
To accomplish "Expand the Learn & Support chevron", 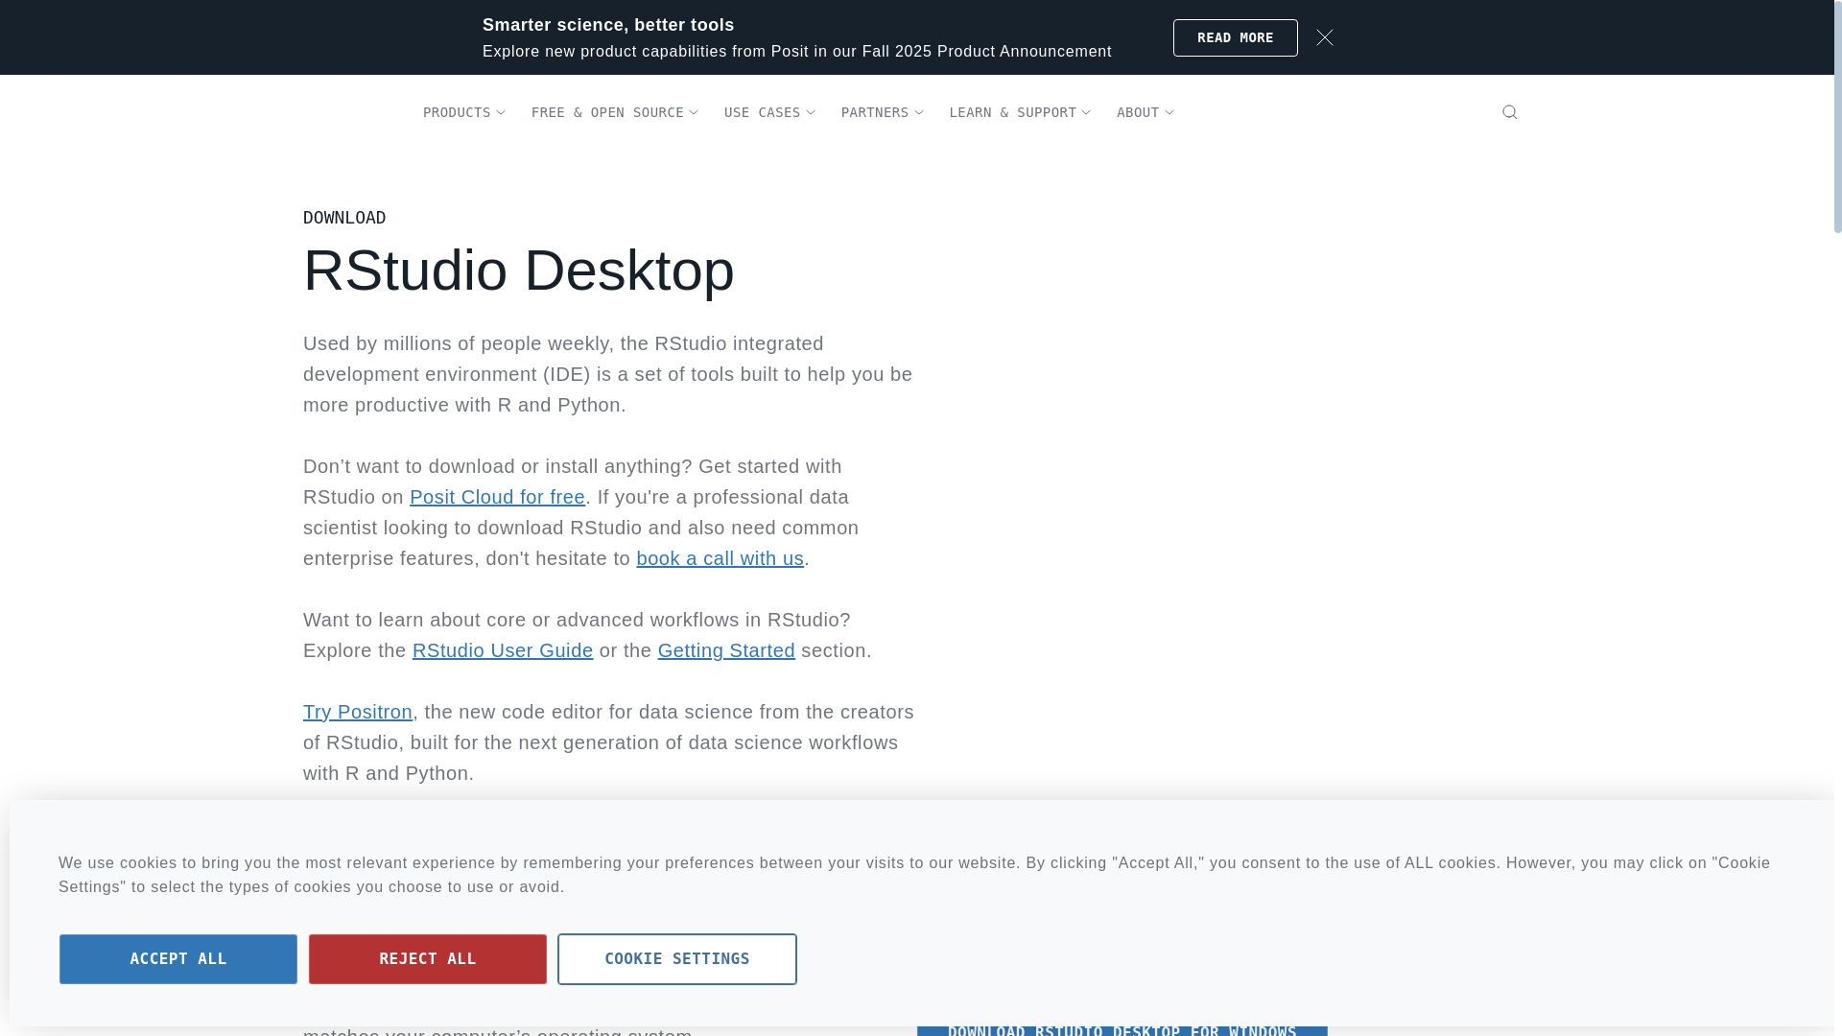I will 1085,113.
